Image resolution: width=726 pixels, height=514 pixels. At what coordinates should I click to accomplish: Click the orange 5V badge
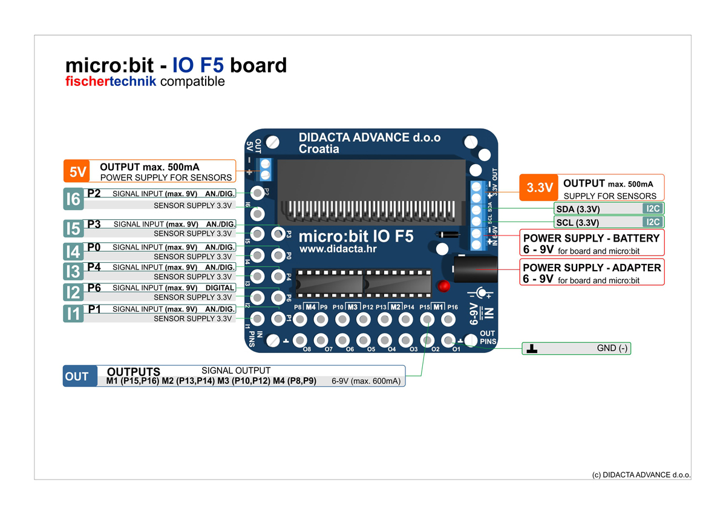point(77,171)
